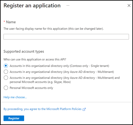This screenshot has height=125, width=133.
Task: Click the Register an application title
Action: (32, 5)
